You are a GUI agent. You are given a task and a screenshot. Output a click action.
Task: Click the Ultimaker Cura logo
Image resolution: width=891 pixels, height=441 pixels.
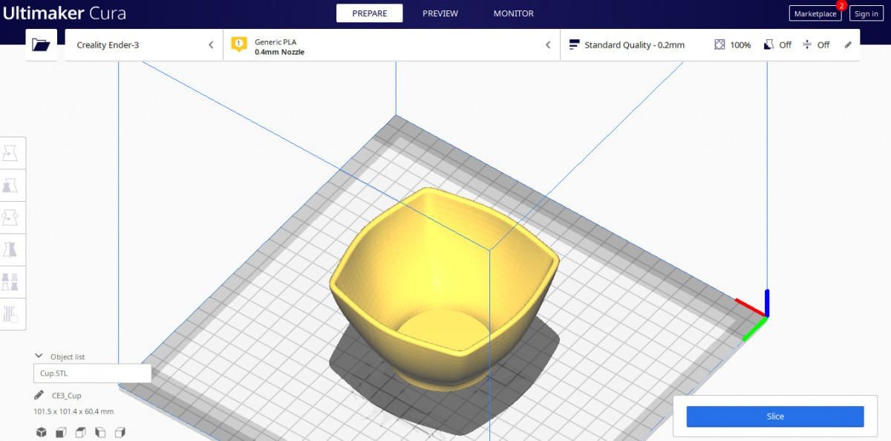click(x=64, y=13)
